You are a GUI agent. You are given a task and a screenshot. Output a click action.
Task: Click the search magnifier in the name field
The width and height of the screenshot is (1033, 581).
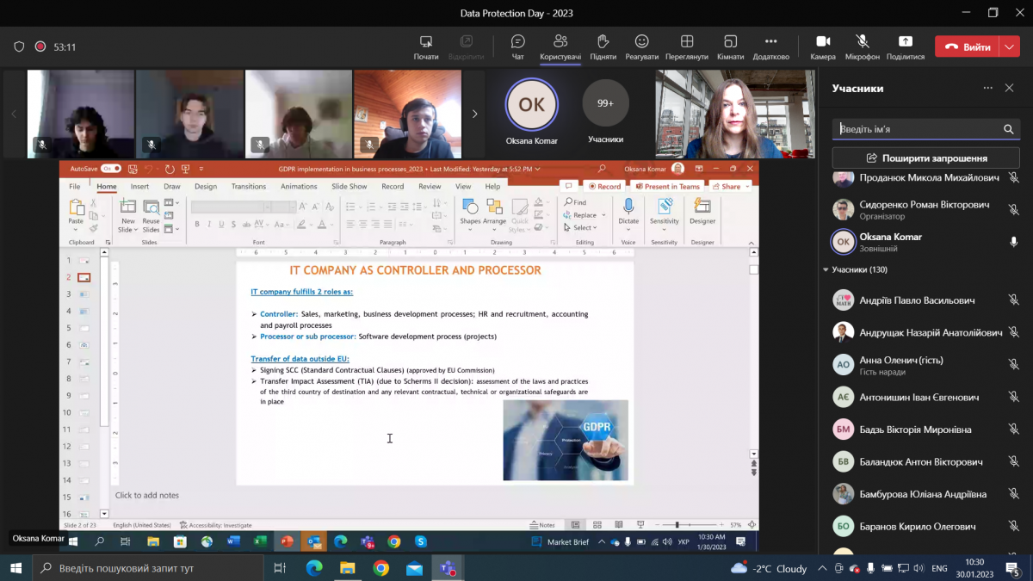pos(1009,129)
